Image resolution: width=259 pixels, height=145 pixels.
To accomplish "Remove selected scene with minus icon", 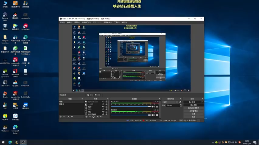I will 64,117.
